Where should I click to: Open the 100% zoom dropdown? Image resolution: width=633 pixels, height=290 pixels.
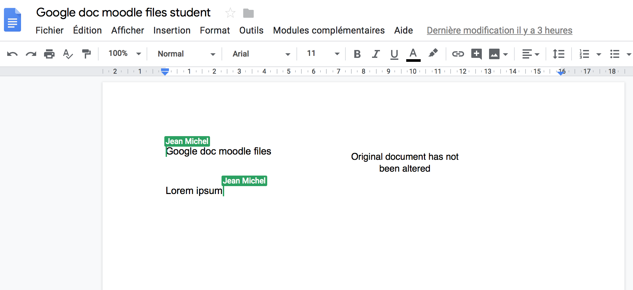(125, 54)
